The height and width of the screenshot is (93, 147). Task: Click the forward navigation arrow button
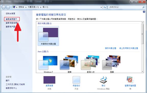pos(8,7)
